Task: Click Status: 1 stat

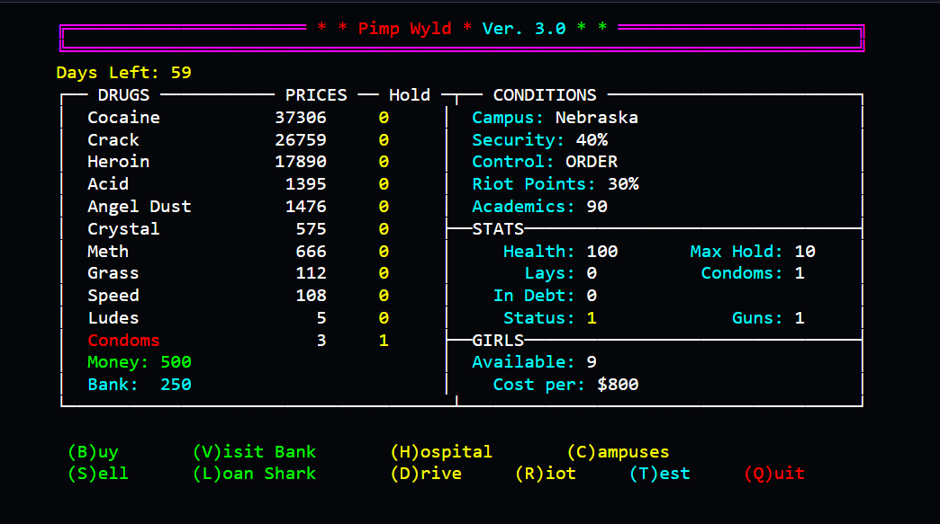Action: [550, 318]
